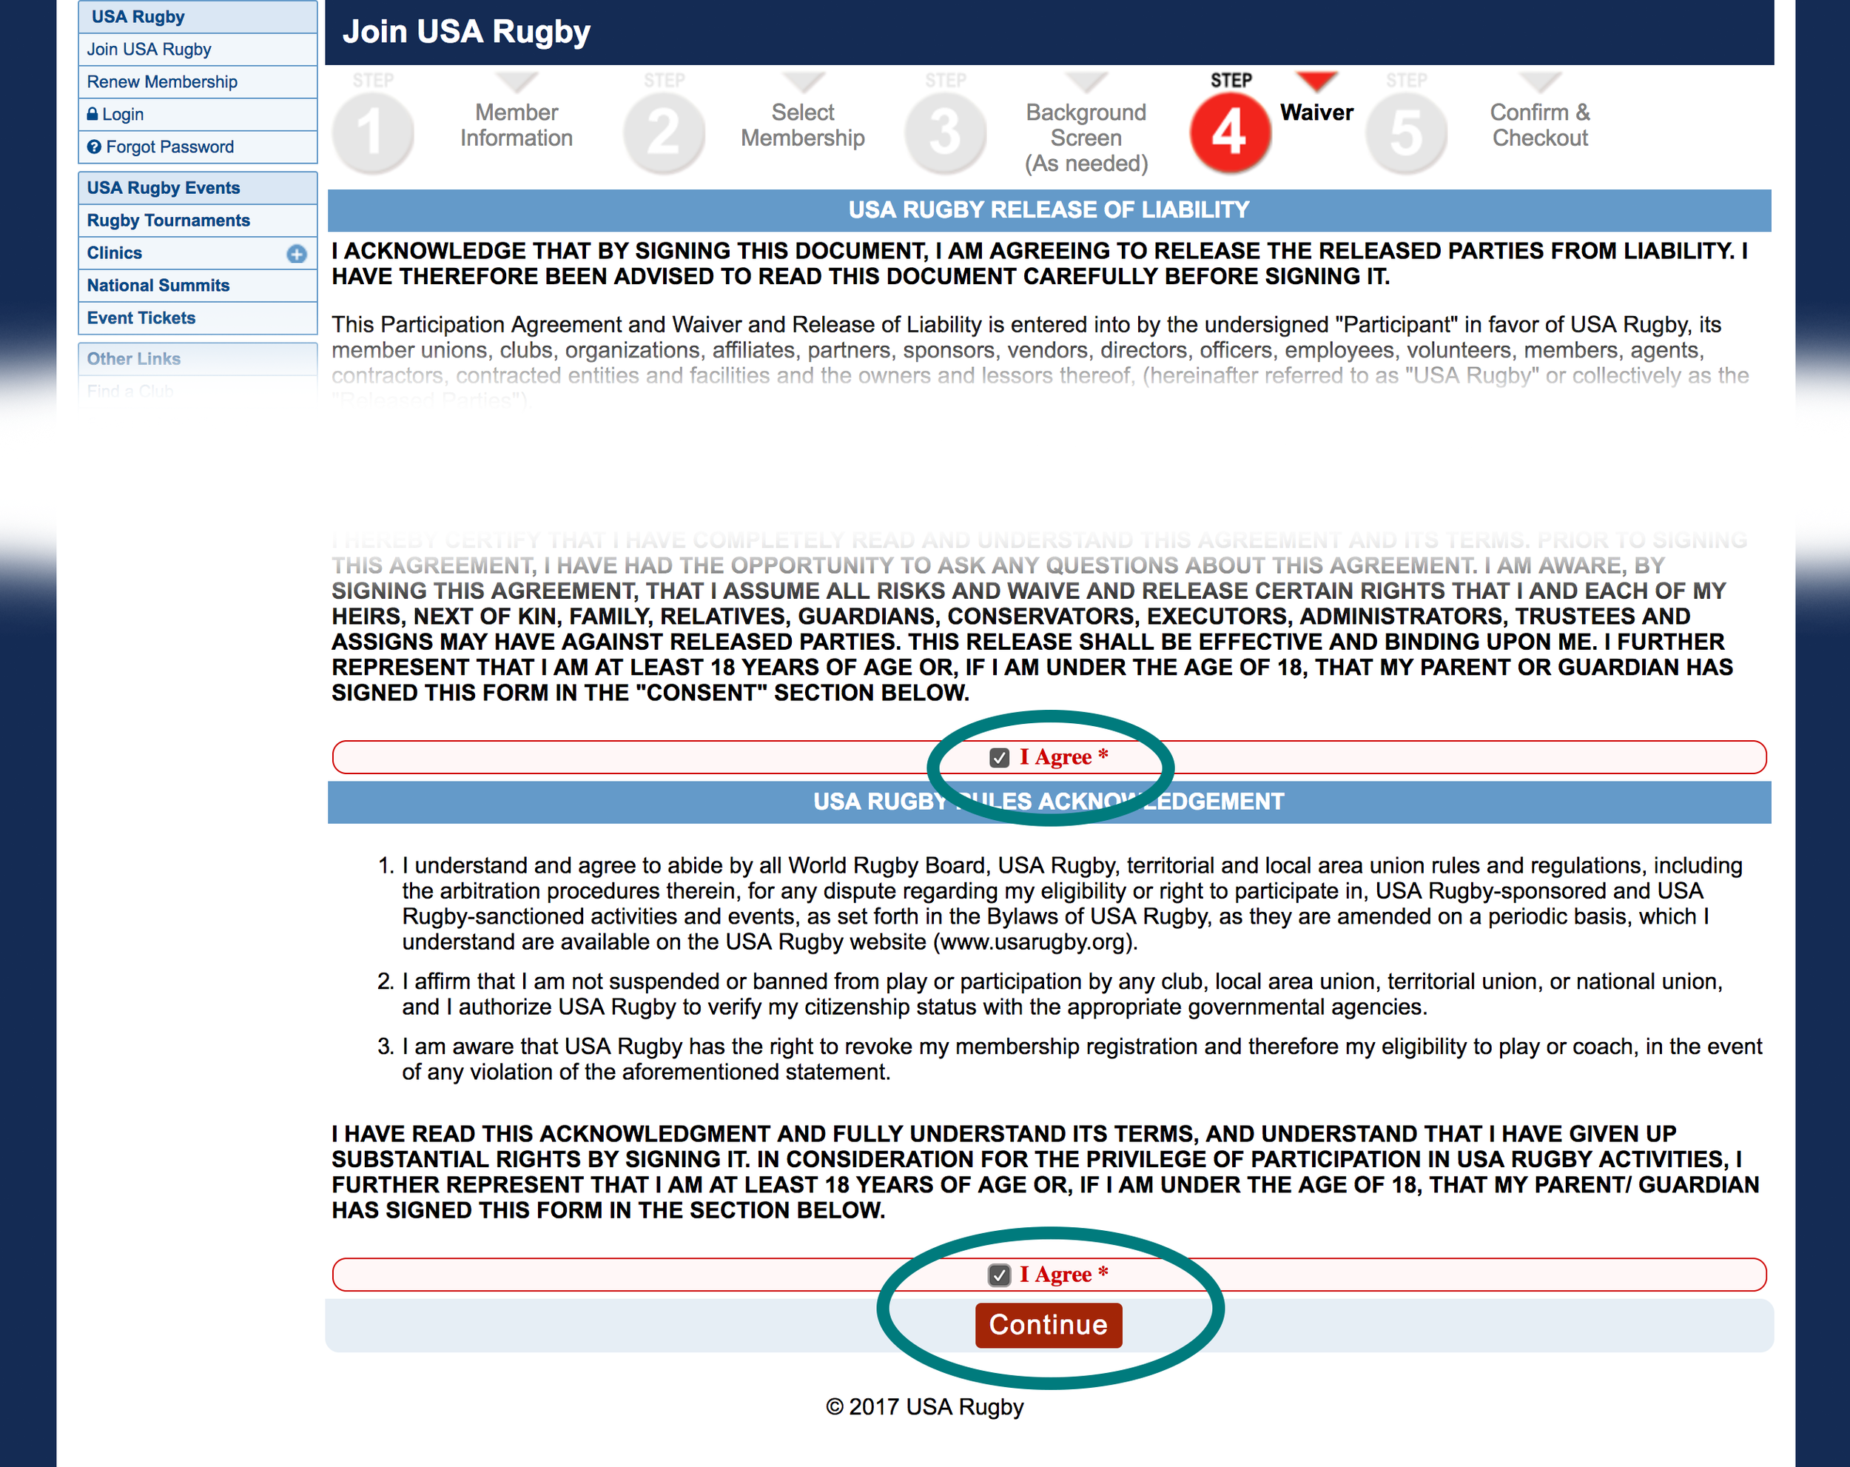Toggle the Rules Acknowledgement I Agree checkbox

click(999, 1275)
